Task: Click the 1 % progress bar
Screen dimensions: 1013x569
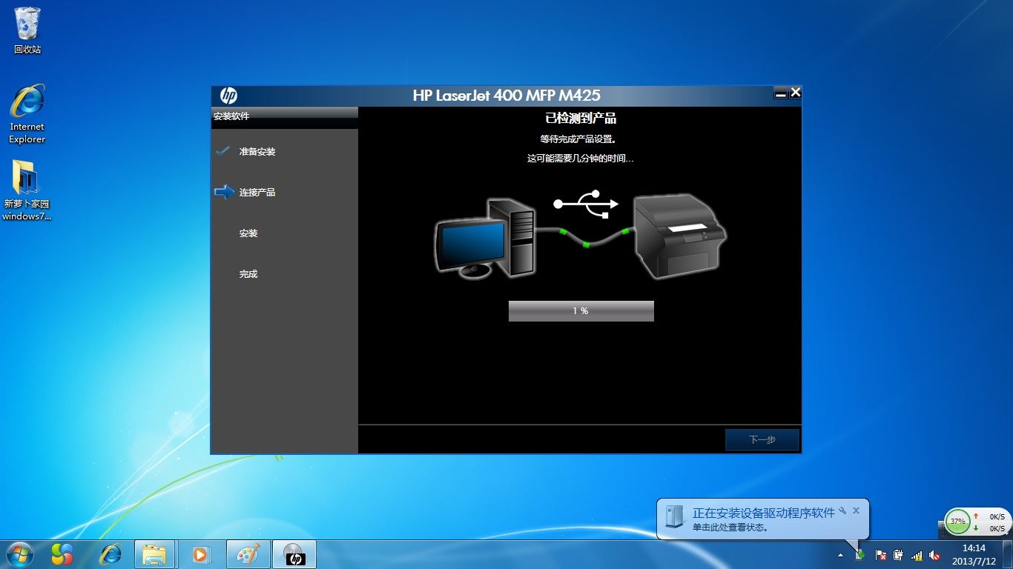Action: (581, 311)
